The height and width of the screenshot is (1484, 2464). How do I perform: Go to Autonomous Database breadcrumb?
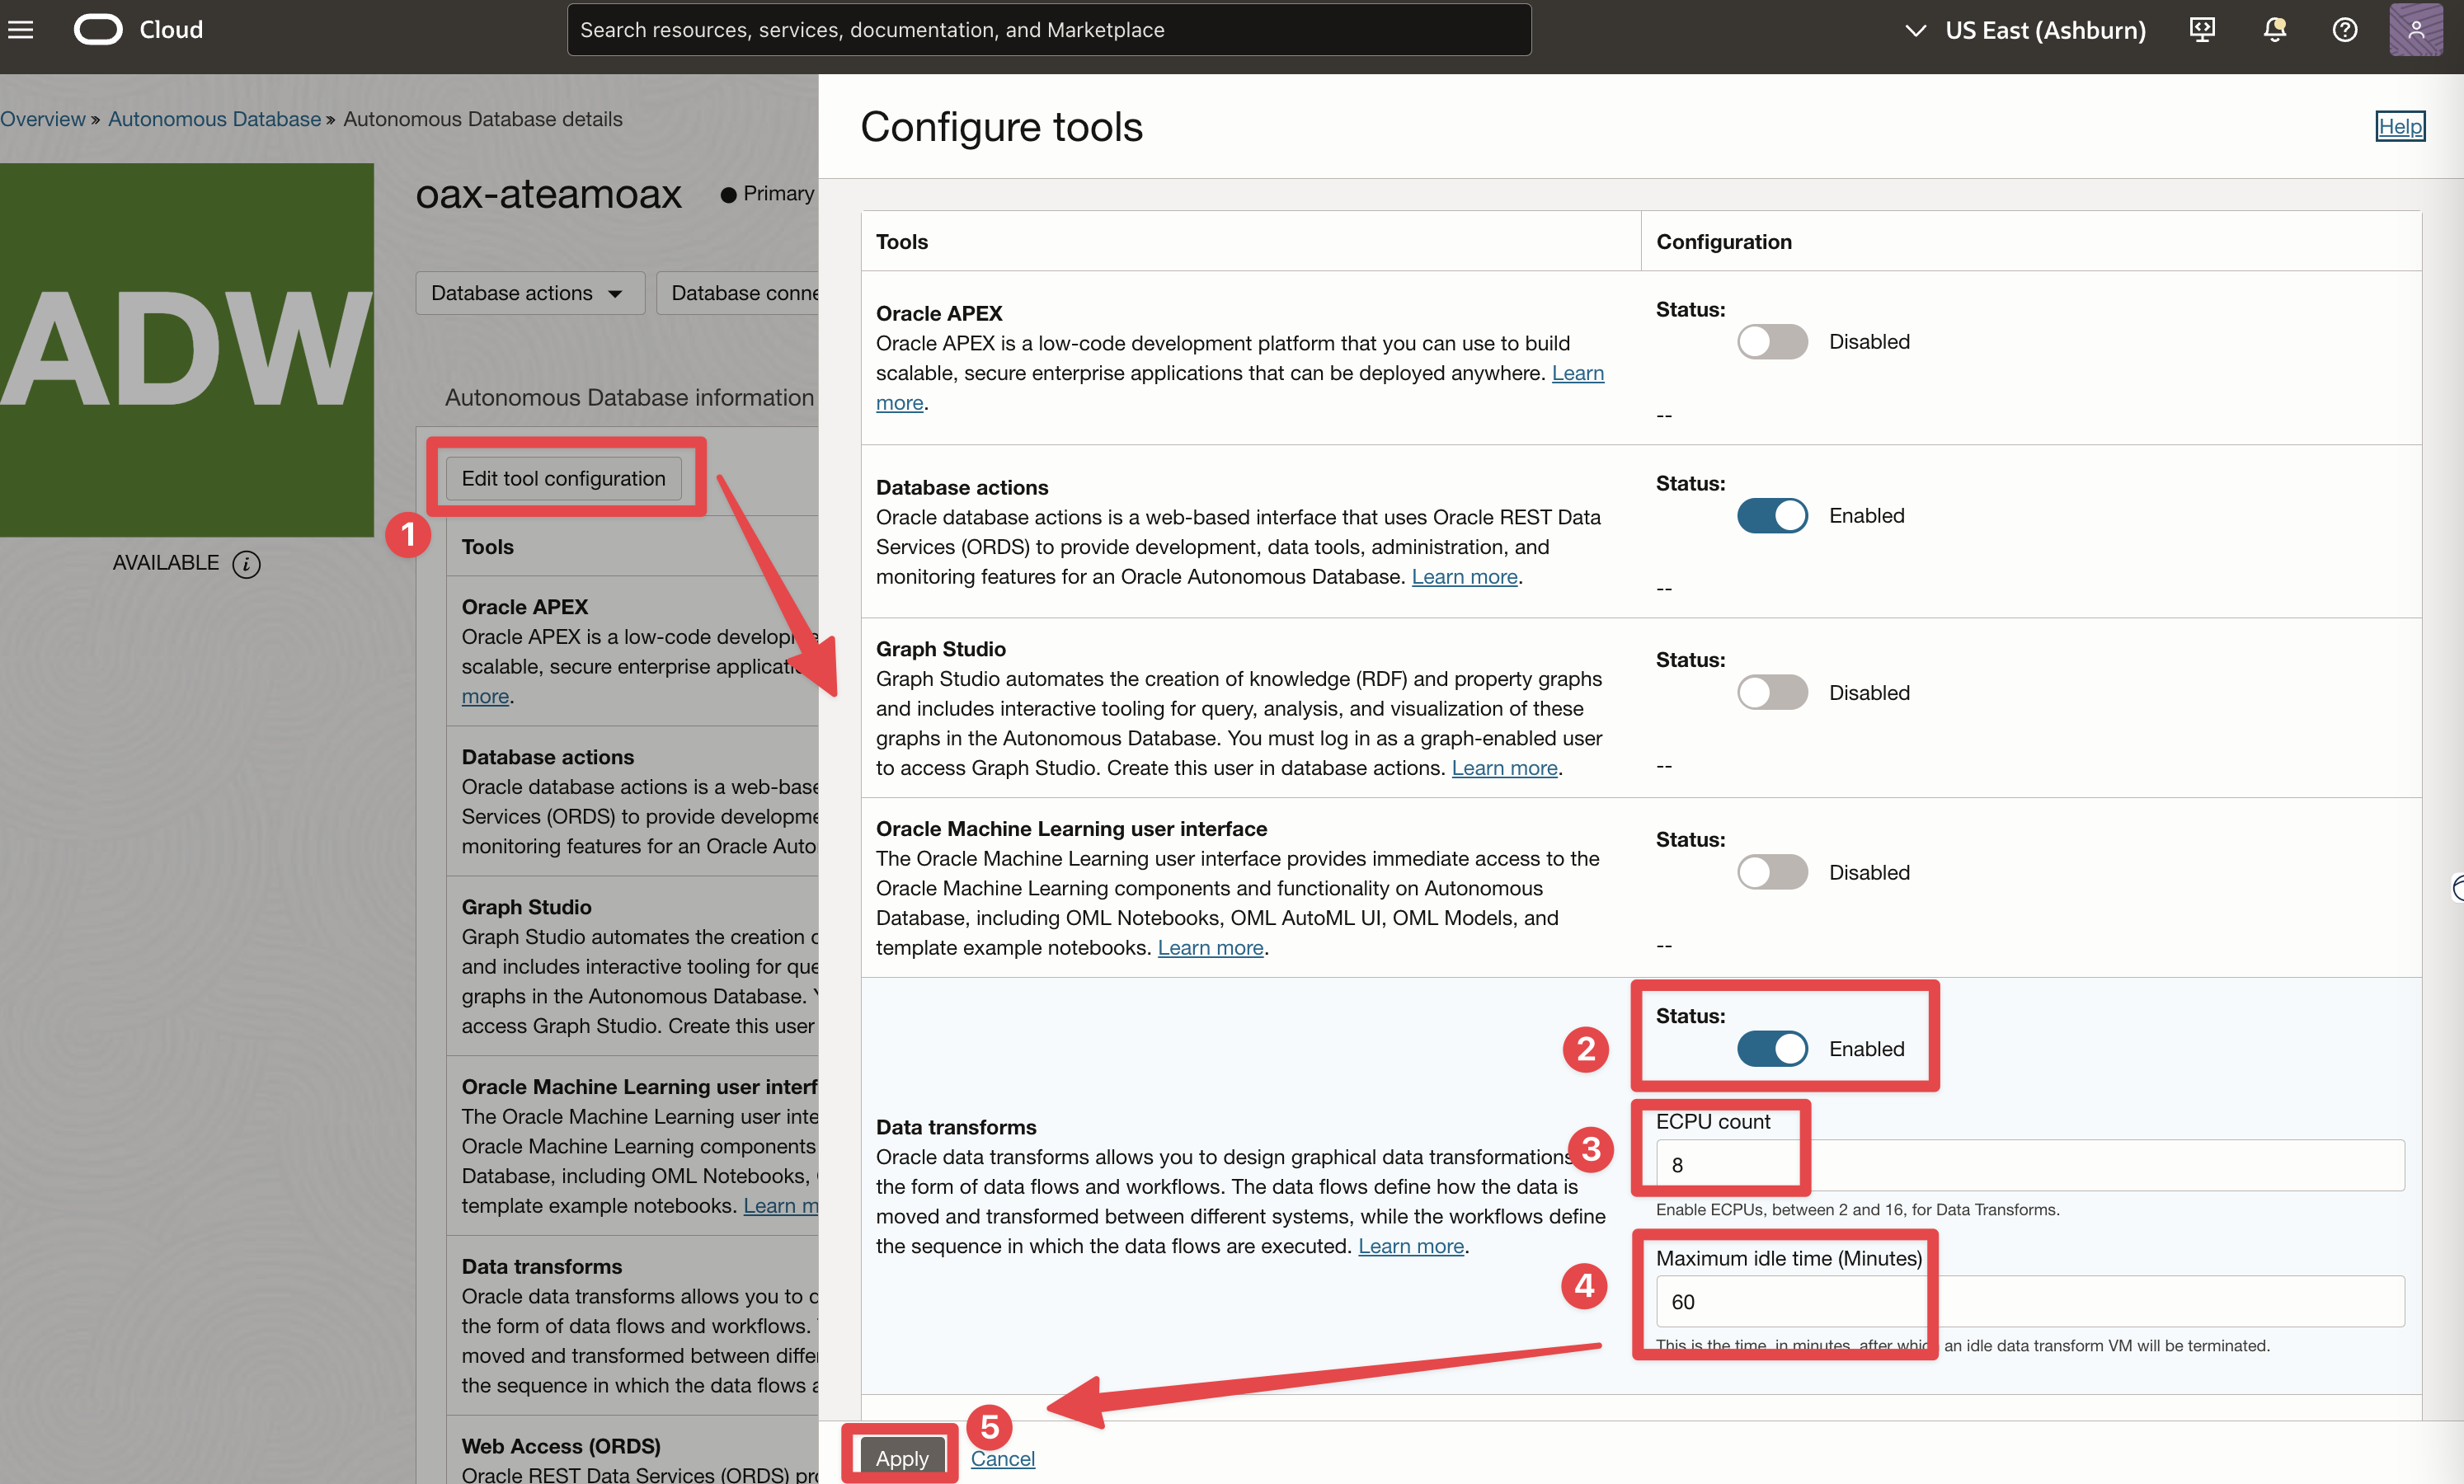coord(214,119)
